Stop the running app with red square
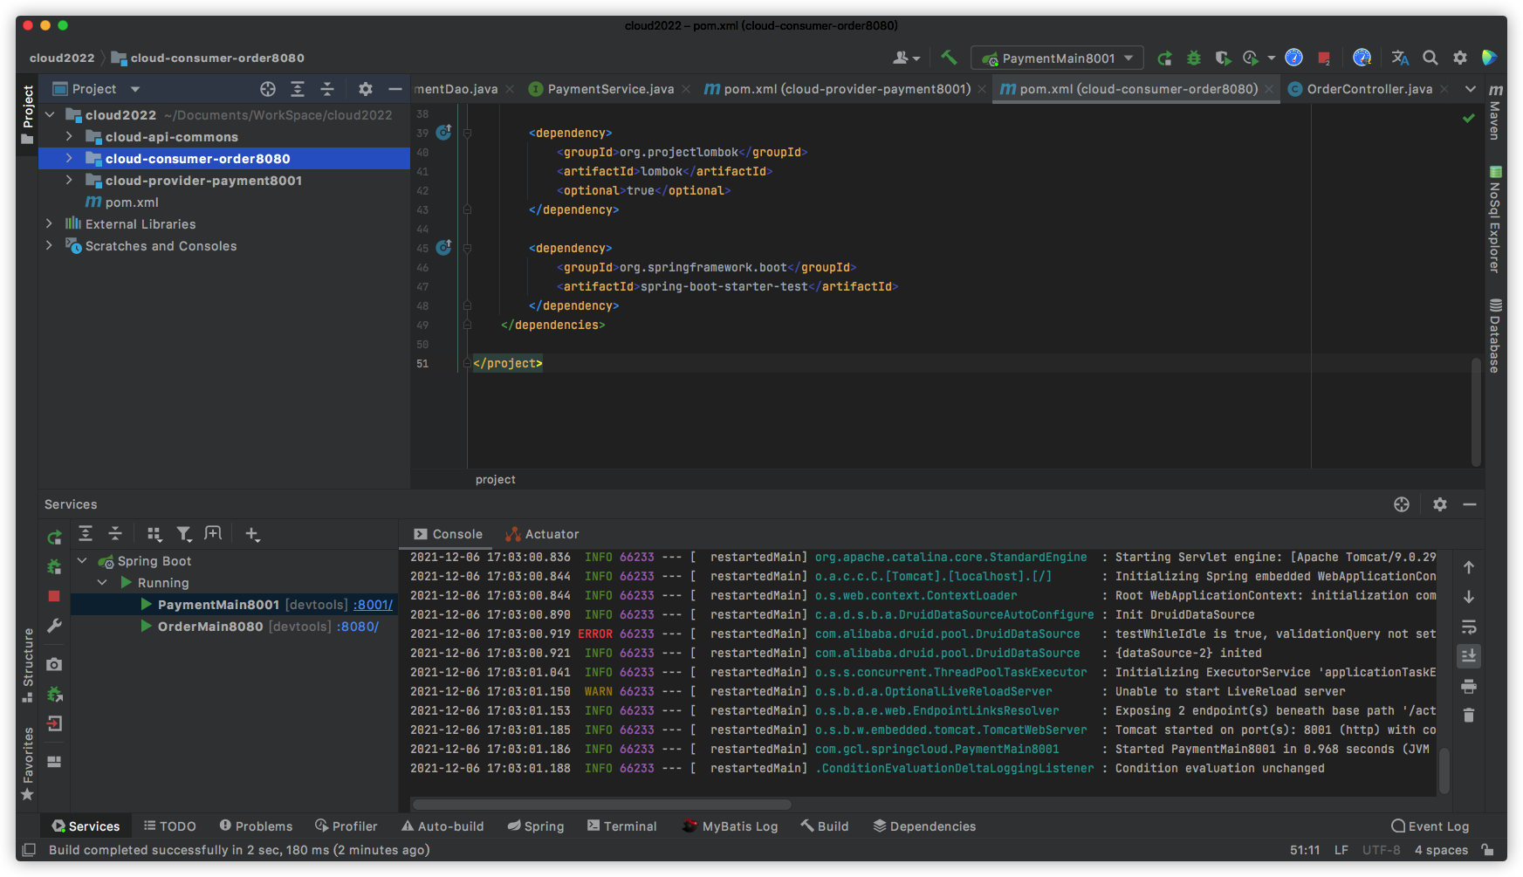The image size is (1523, 877). pos(1324,58)
